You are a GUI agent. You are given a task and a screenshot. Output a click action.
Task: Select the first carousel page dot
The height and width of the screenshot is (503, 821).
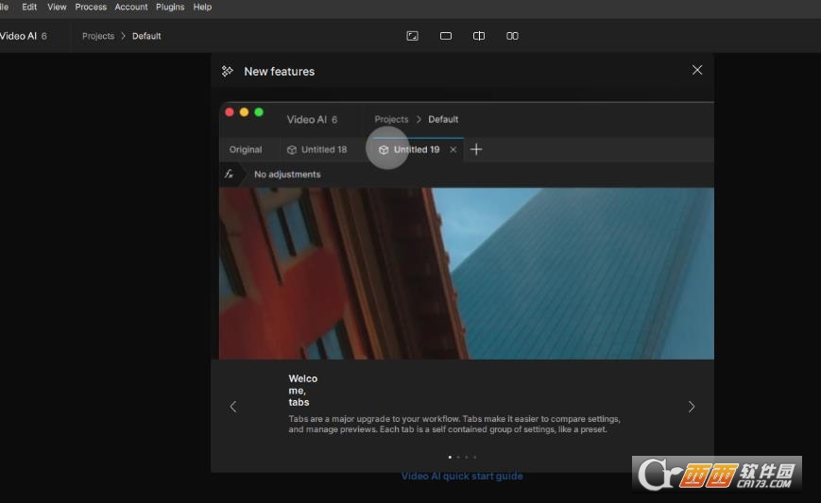point(450,457)
